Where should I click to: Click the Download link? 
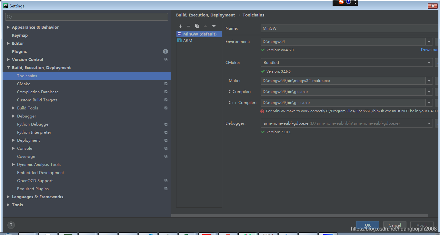coord(430,49)
